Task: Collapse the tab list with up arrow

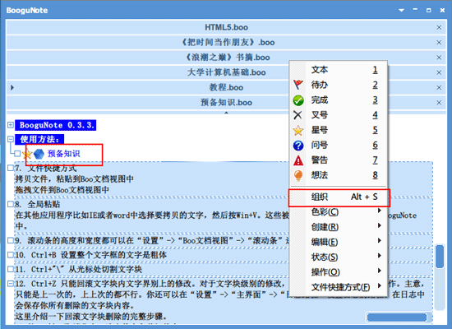Action: coord(226,113)
